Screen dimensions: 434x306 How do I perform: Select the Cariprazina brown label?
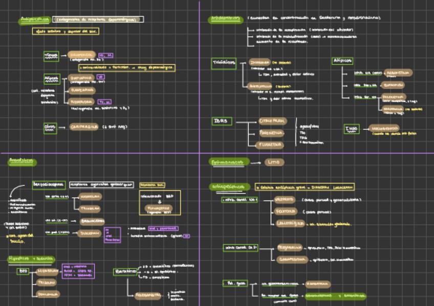tap(83, 127)
